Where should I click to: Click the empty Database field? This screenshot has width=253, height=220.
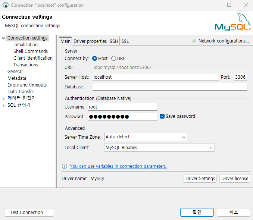[x=170, y=87]
